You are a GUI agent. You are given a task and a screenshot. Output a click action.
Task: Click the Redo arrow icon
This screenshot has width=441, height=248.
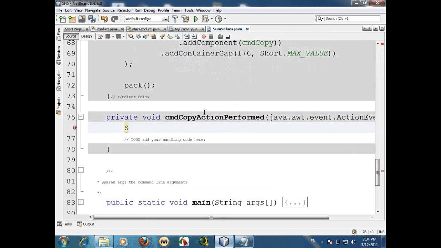114,19
